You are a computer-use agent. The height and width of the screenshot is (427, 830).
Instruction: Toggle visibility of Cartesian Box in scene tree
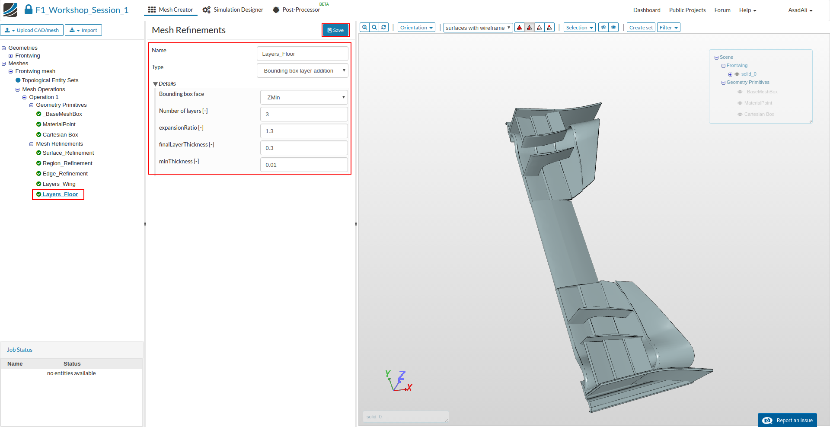point(740,115)
